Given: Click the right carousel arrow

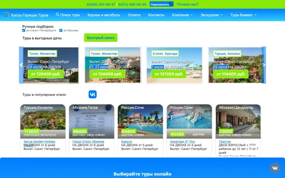Looking at the screenshot, I should click(264, 65).
